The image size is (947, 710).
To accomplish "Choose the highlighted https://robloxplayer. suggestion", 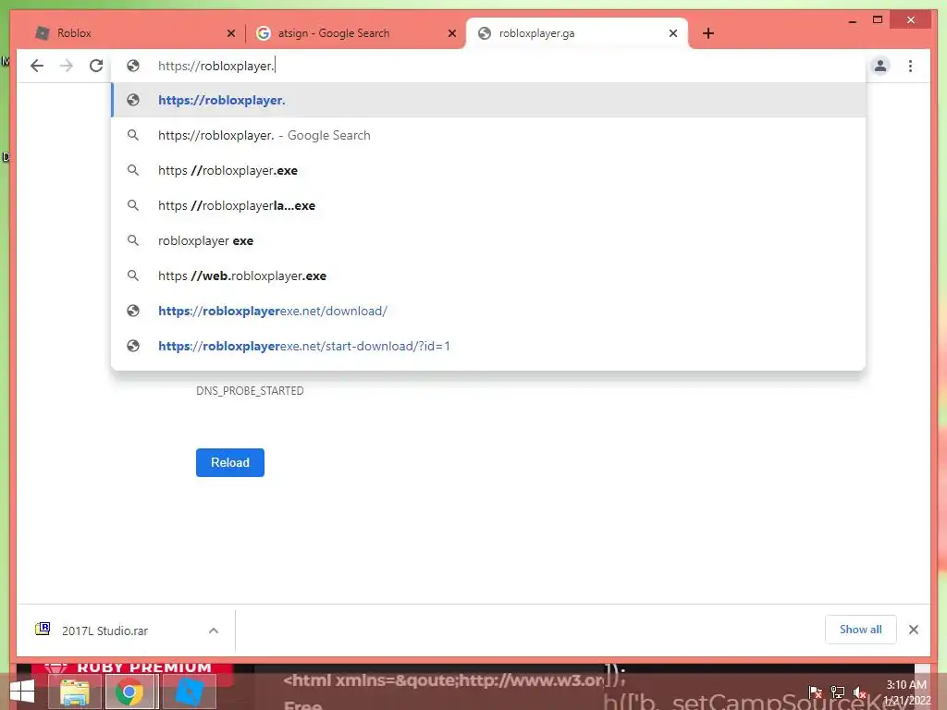I will pyautogui.click(x=488, y=100).
